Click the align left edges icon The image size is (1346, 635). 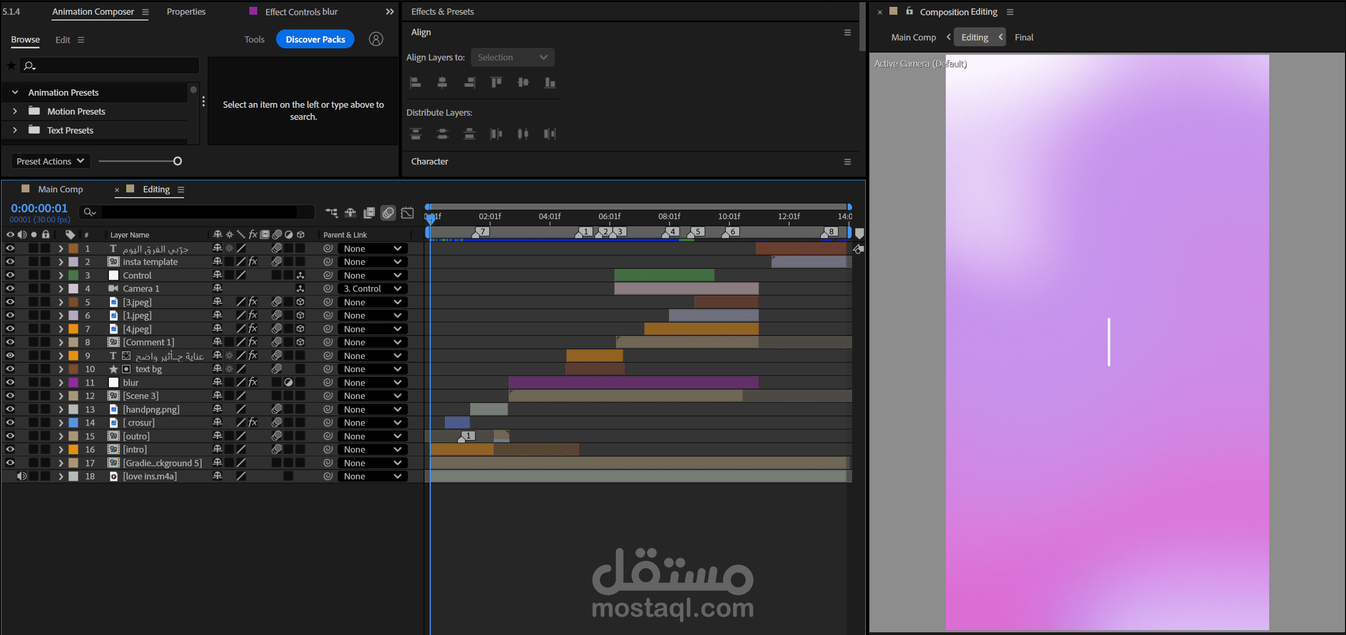coord(416,82)
